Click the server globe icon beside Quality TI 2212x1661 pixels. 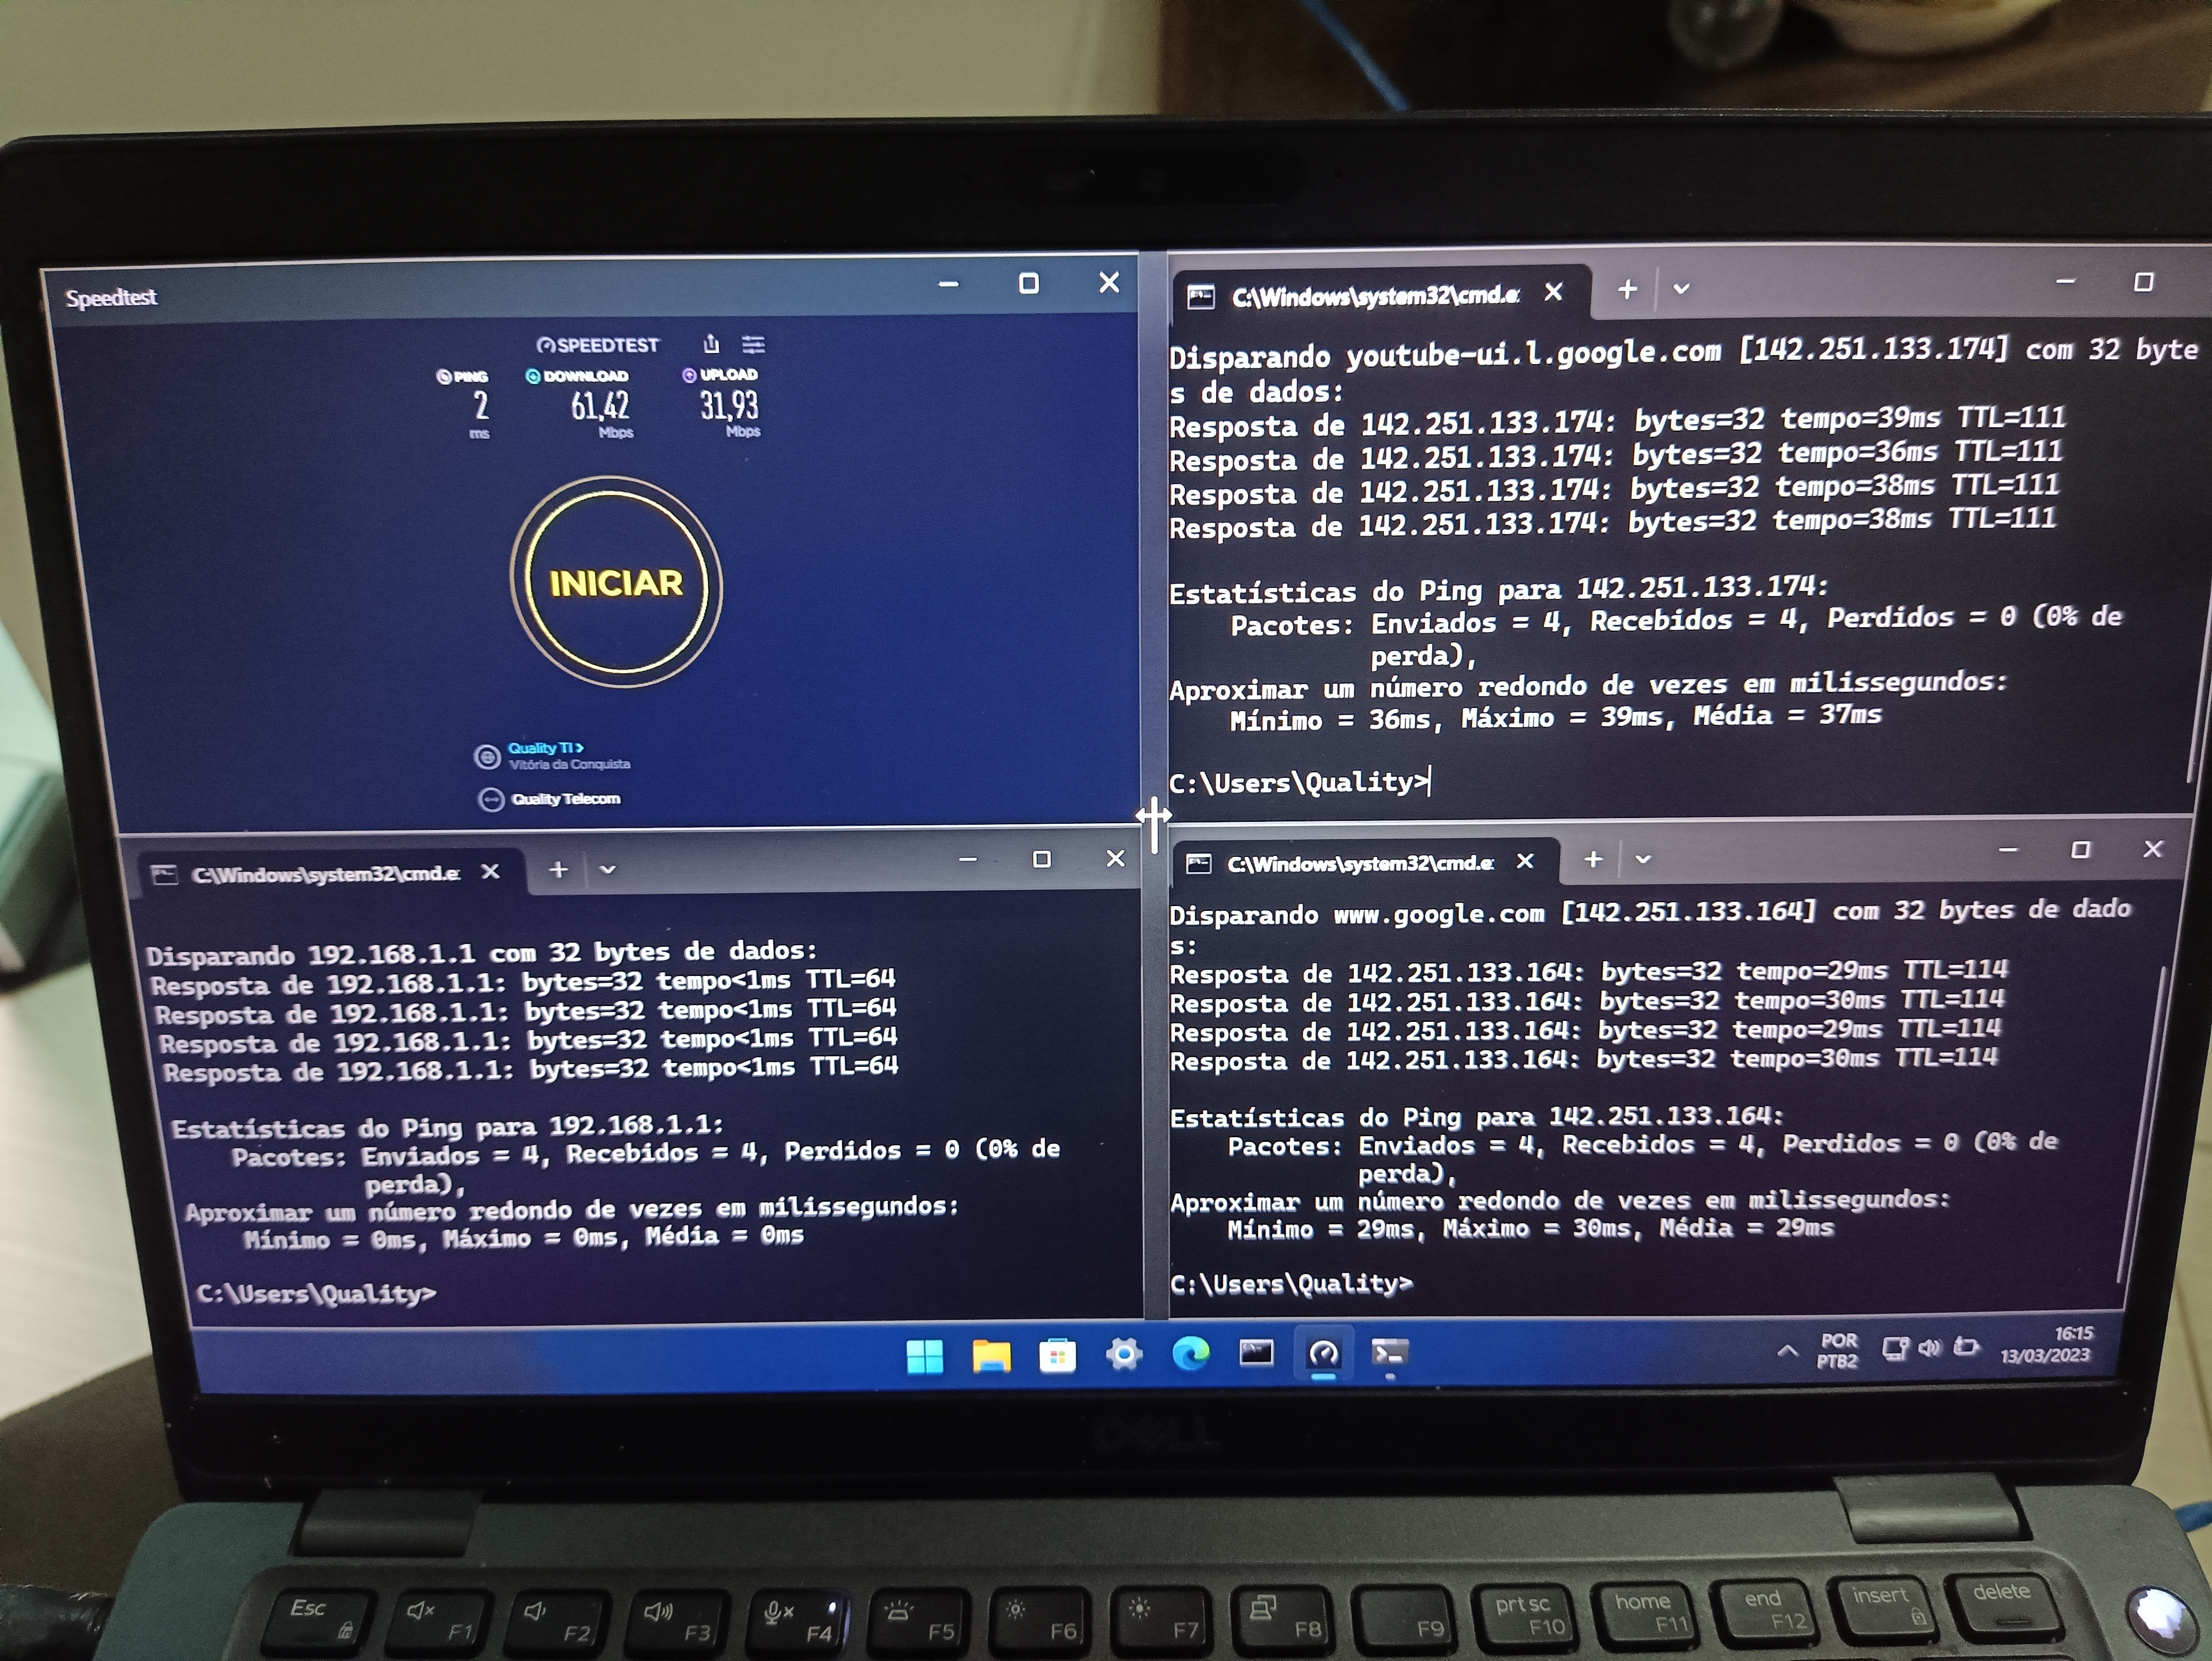pyautogui.click(x=487, y=757)
